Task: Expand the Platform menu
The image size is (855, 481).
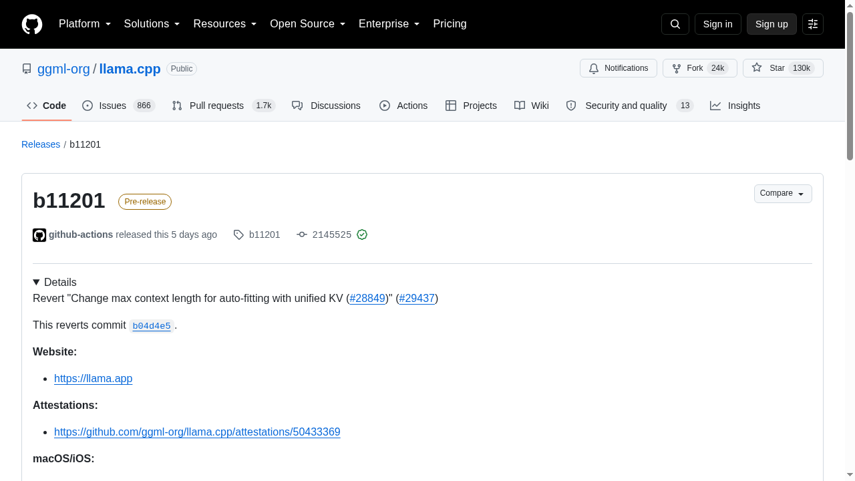Action: [x=85, y=24]
